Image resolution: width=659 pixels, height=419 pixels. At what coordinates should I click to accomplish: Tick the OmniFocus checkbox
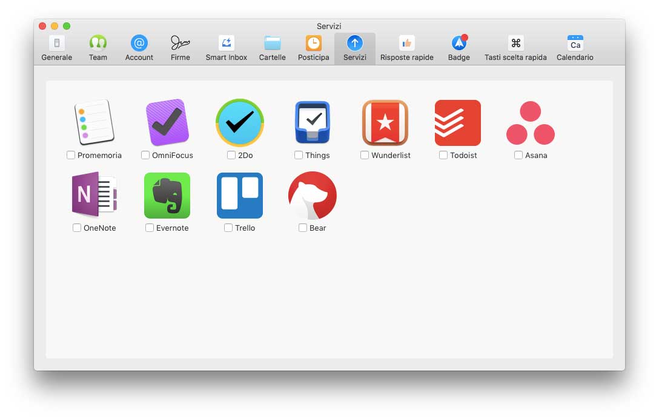click(145, 155)
